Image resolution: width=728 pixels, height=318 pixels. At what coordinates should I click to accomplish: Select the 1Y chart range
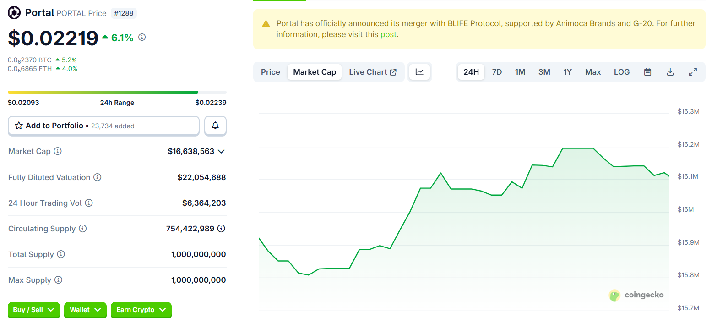(567, 72)
